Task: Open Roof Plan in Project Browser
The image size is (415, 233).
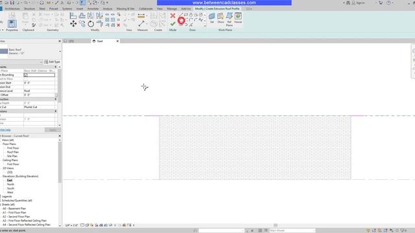Action: click(13, 152)
